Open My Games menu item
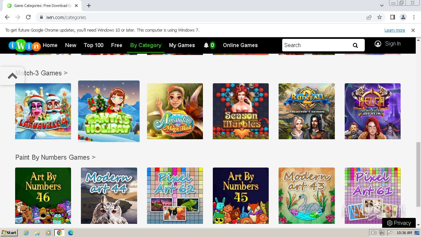This screenshot has height=237, width=421. [182, 45]
